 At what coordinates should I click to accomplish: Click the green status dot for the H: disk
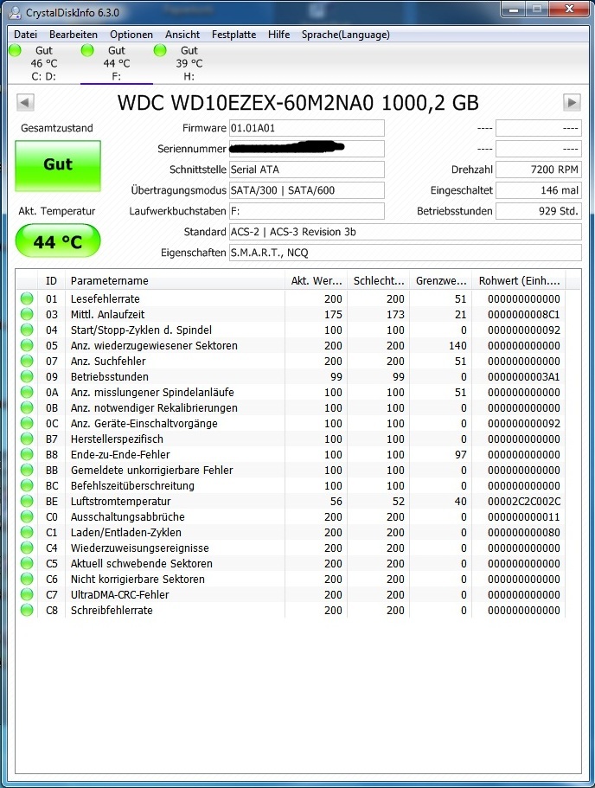click(160, 50)
